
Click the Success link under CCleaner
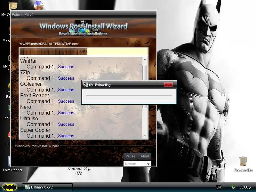click(x=66, y=90)
